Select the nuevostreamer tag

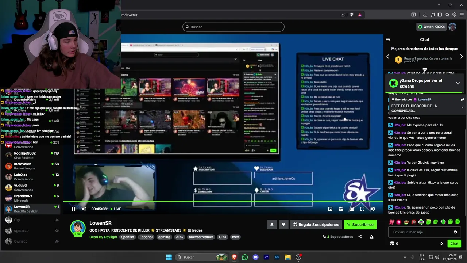tap(201, 237)
